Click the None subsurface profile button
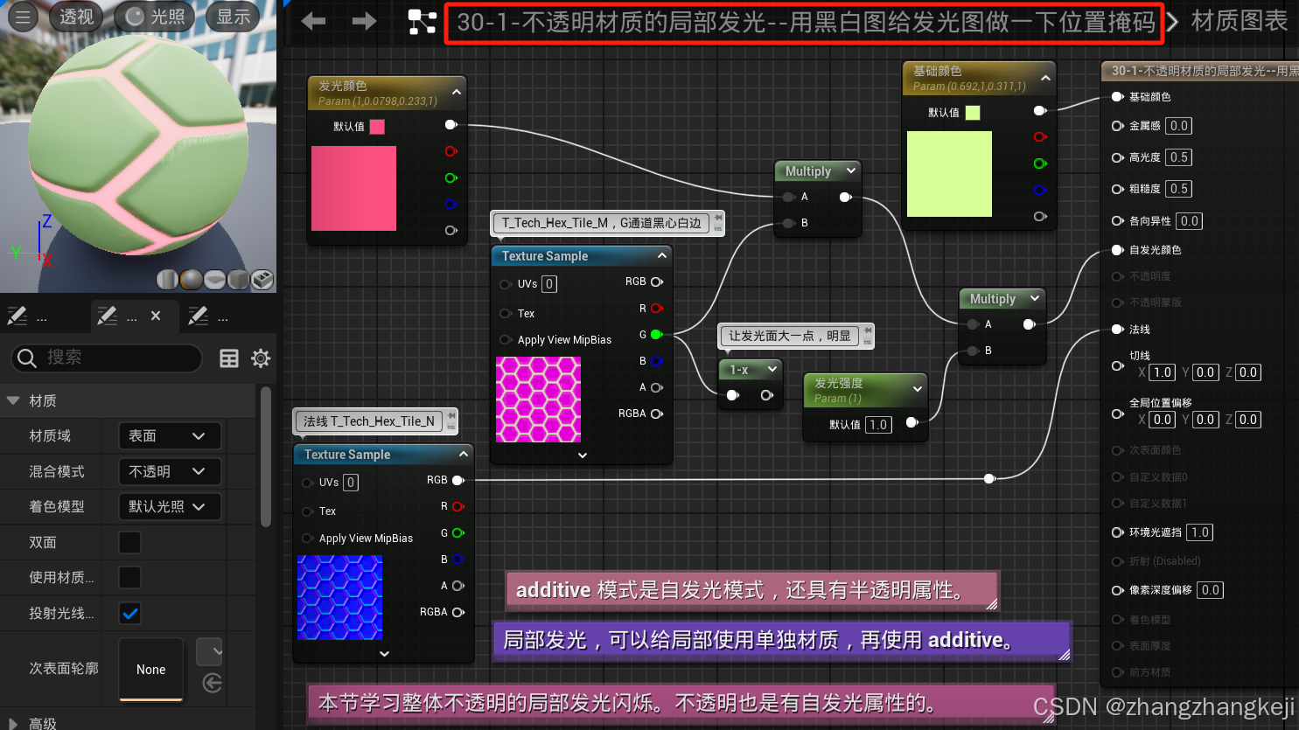 pos(150,670)
